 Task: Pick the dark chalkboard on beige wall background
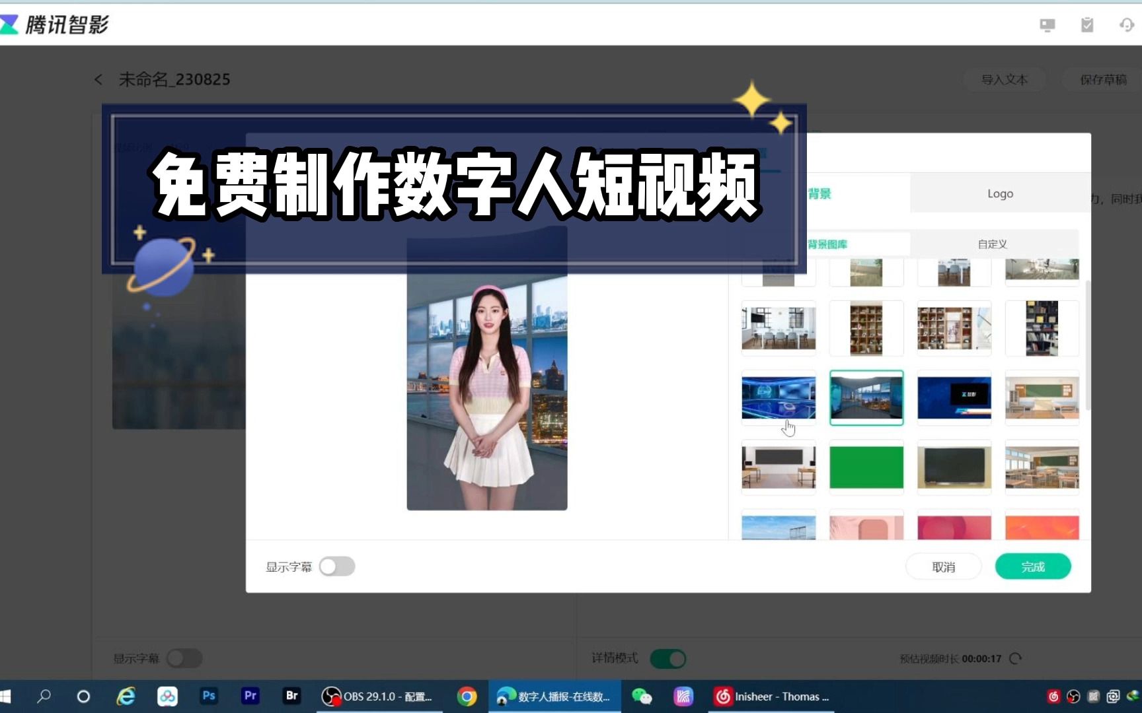[x=954, y=467]
